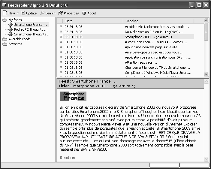Click the Properties toolbar label
Image resolution: width=211 pixels, height=169 pixels.
click(71, 13)
